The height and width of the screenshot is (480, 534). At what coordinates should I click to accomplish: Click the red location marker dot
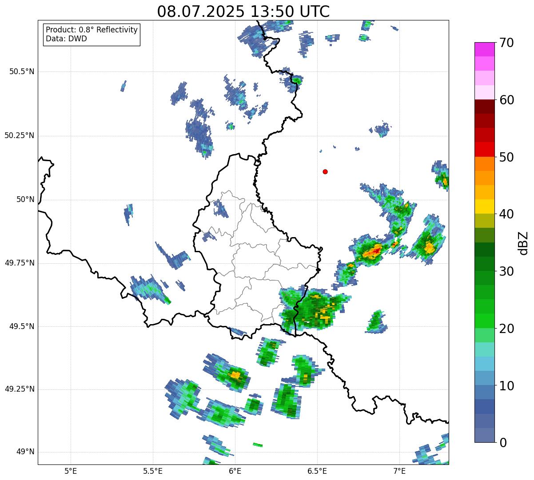pyautogui.click(x=325, y=171)
